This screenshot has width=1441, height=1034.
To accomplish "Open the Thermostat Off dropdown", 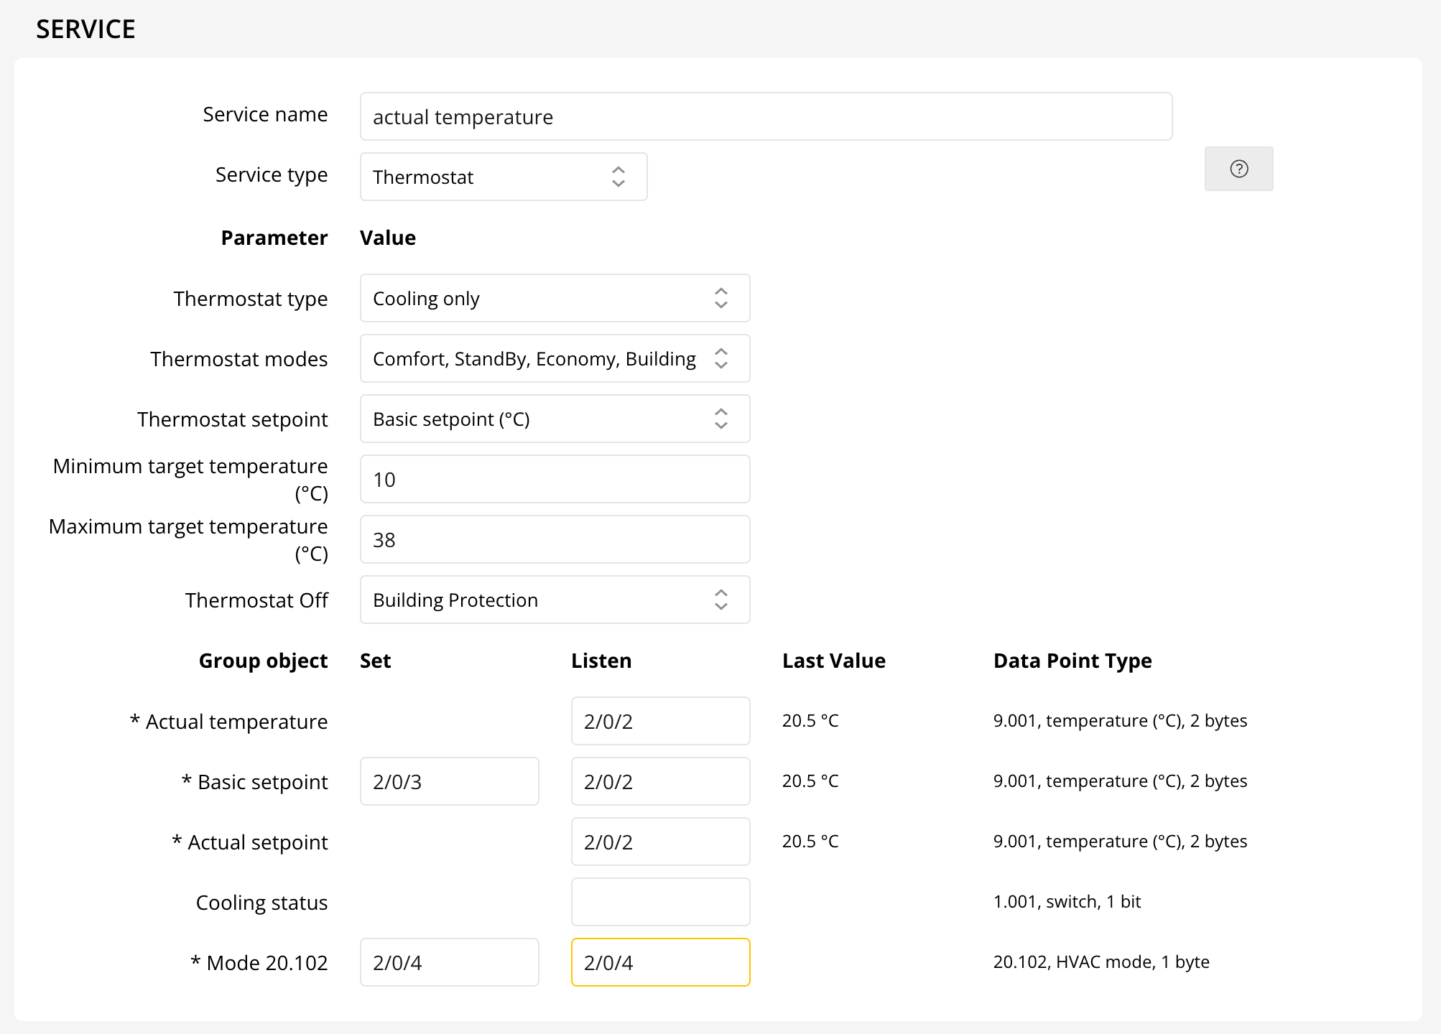I will pyautogui.click(x=554, y=600).
